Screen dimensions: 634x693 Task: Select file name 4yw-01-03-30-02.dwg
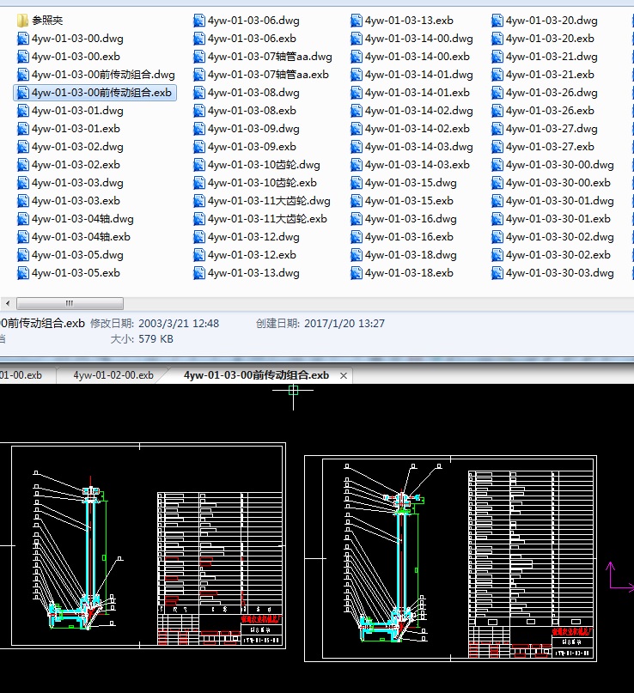[x=560, y=237]
